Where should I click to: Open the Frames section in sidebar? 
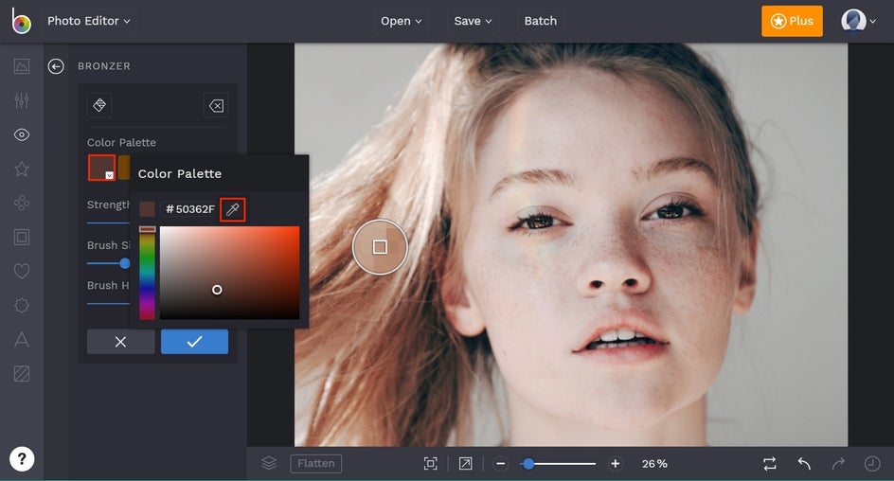[x=22, y=237]
